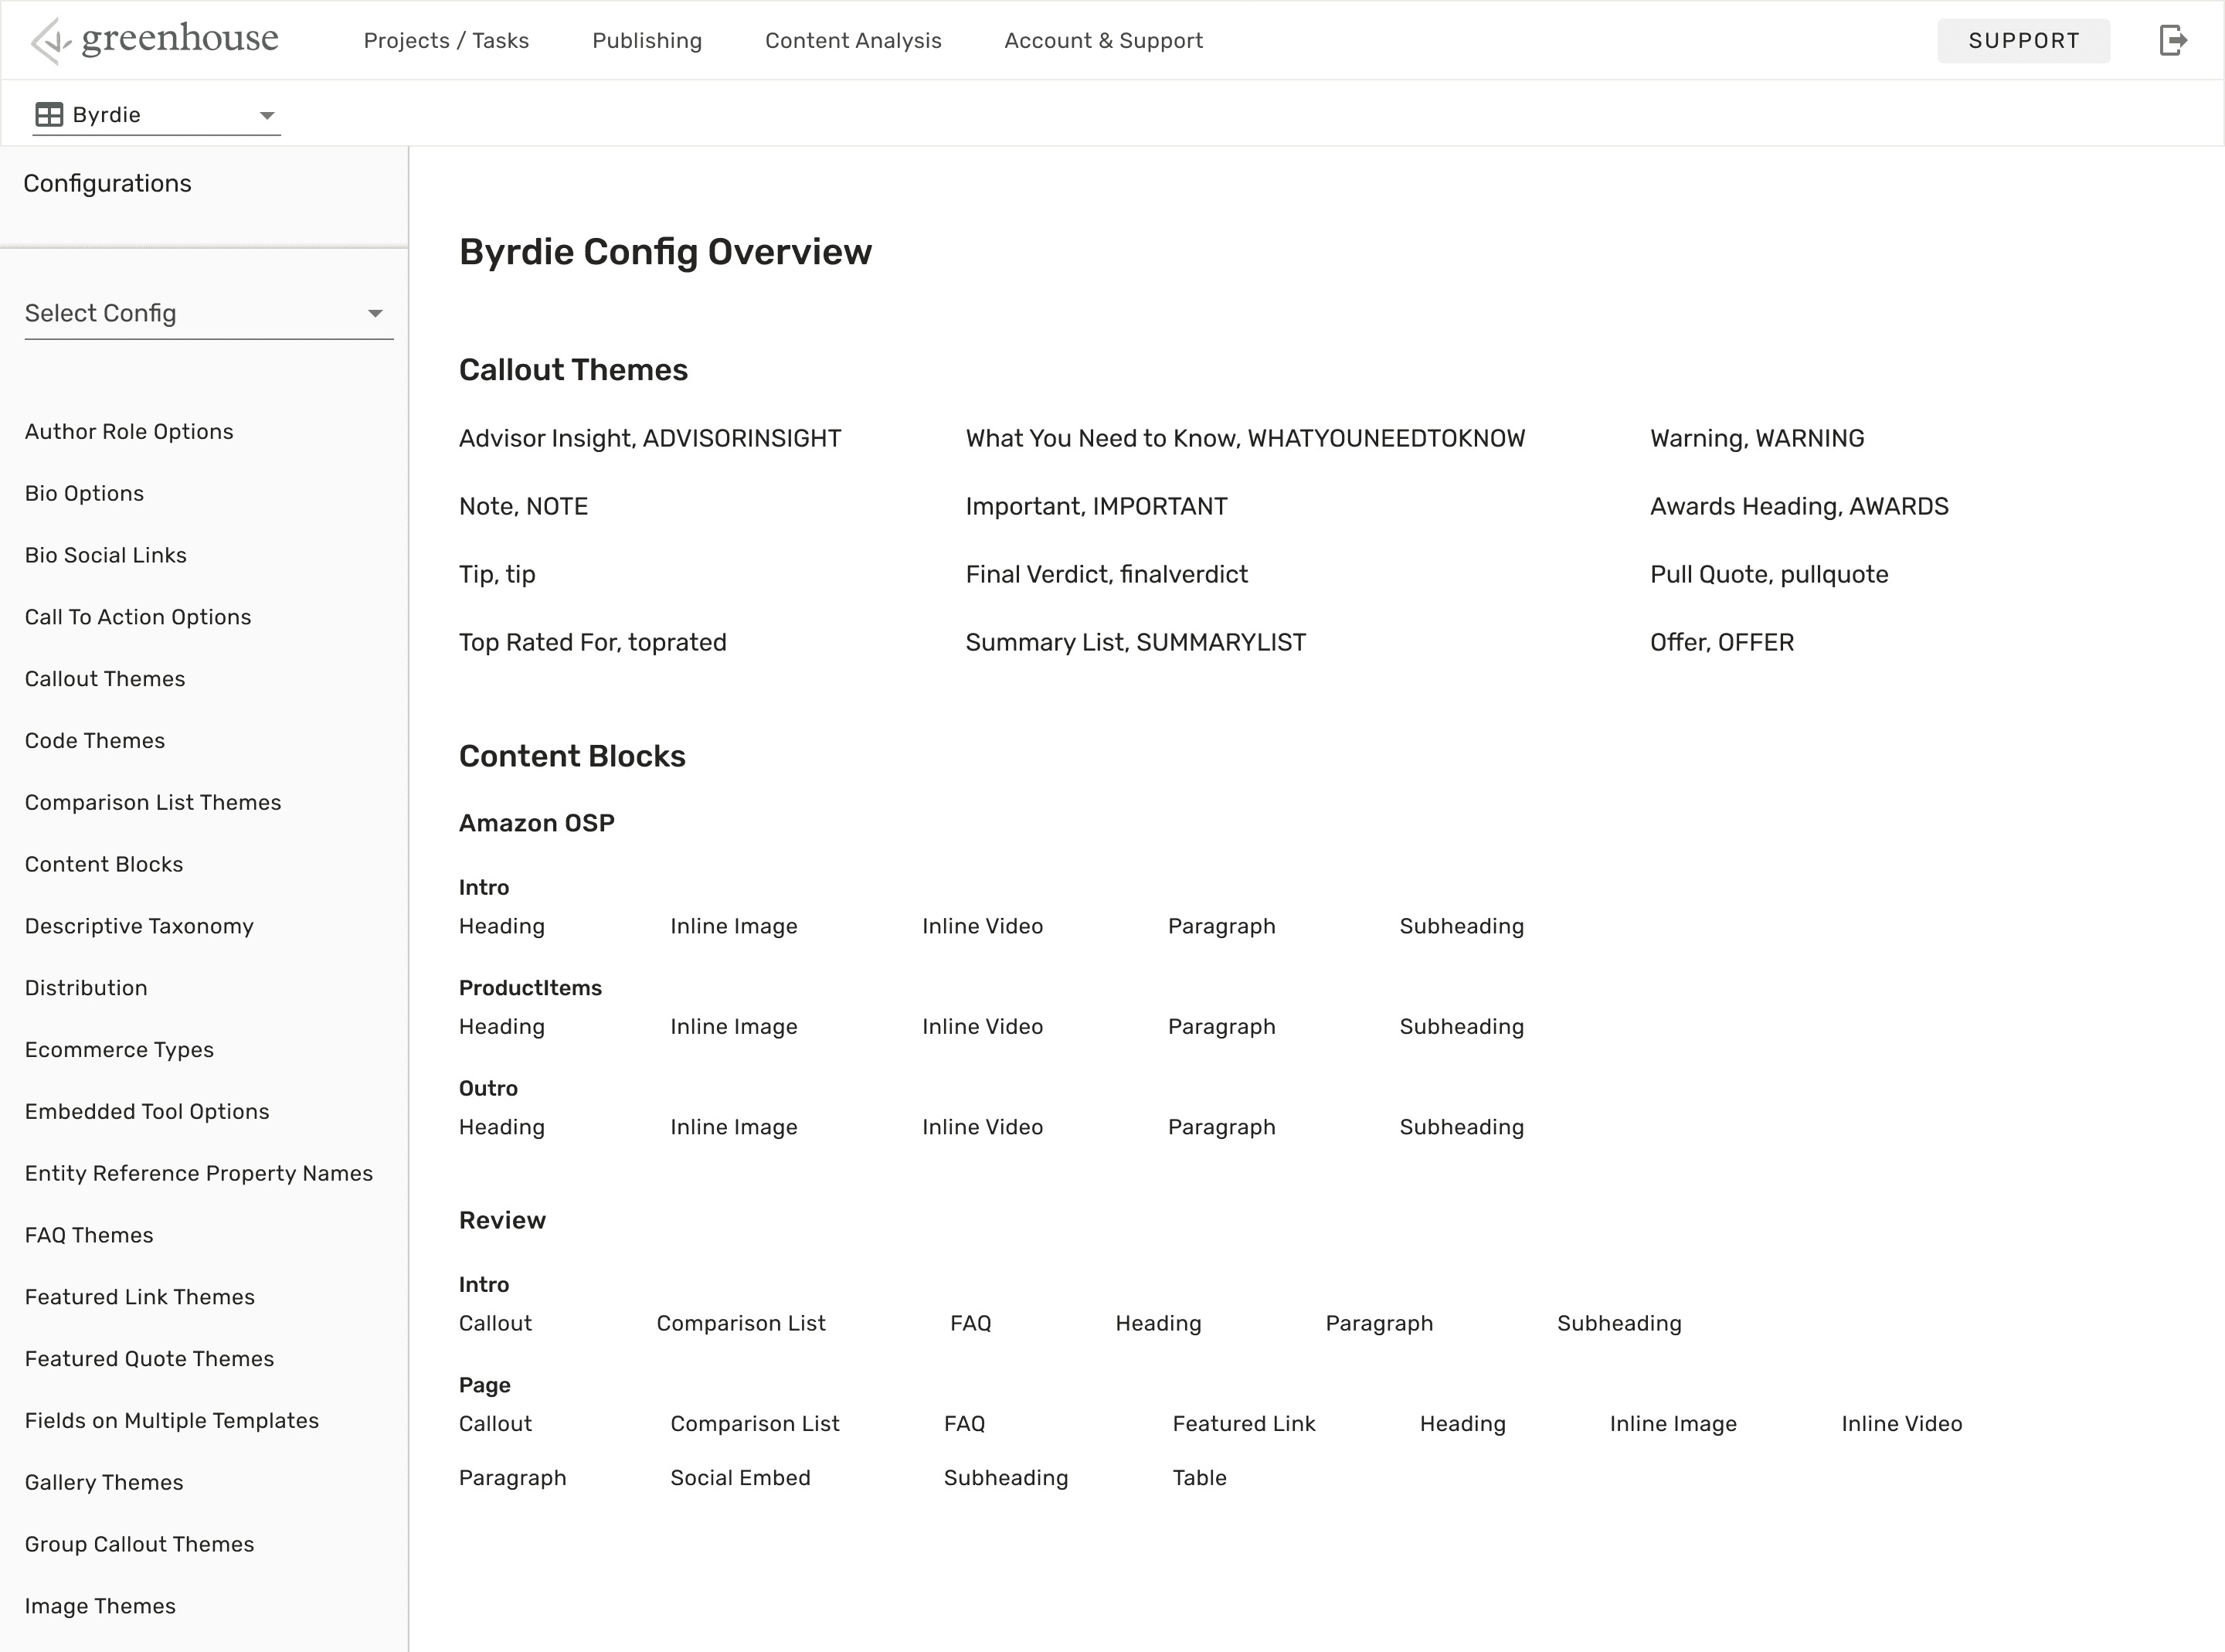The height and width of the screenshot is (1652, 2225).
Task: Open the Publishing menu
Action: coord(647,41)
